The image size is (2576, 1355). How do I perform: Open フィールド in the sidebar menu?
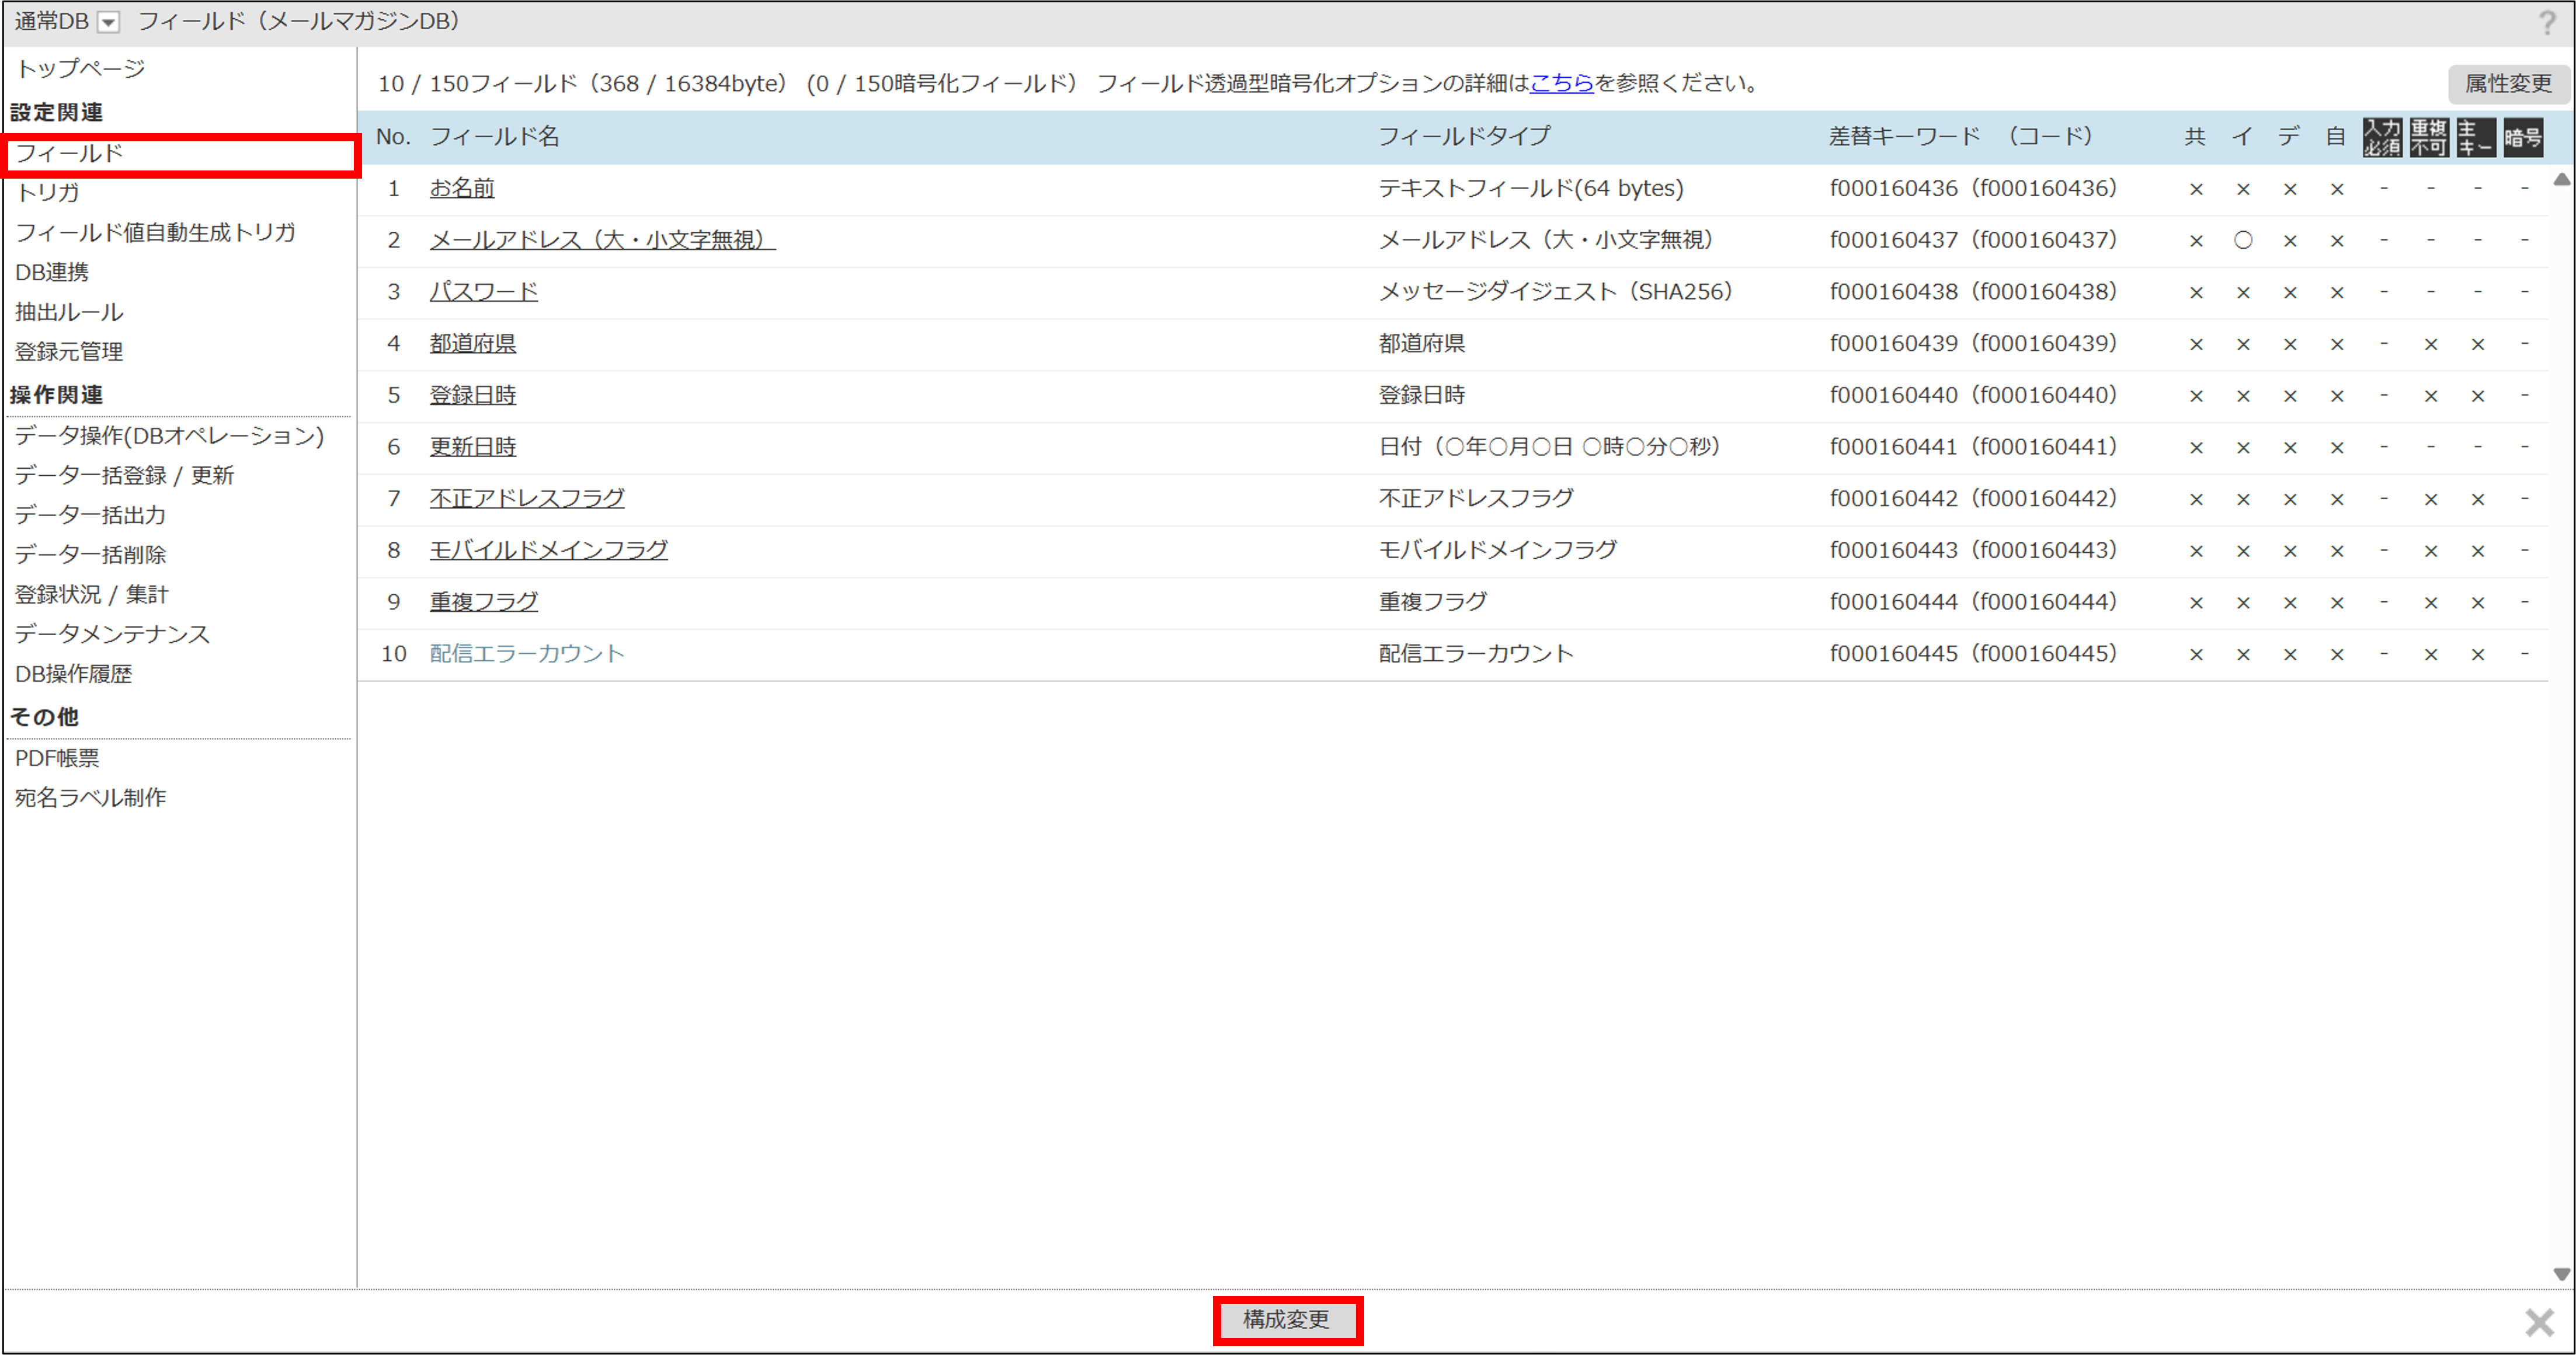tap(70, 153)
